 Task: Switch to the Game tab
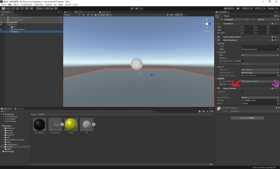(x=68, y=12)
